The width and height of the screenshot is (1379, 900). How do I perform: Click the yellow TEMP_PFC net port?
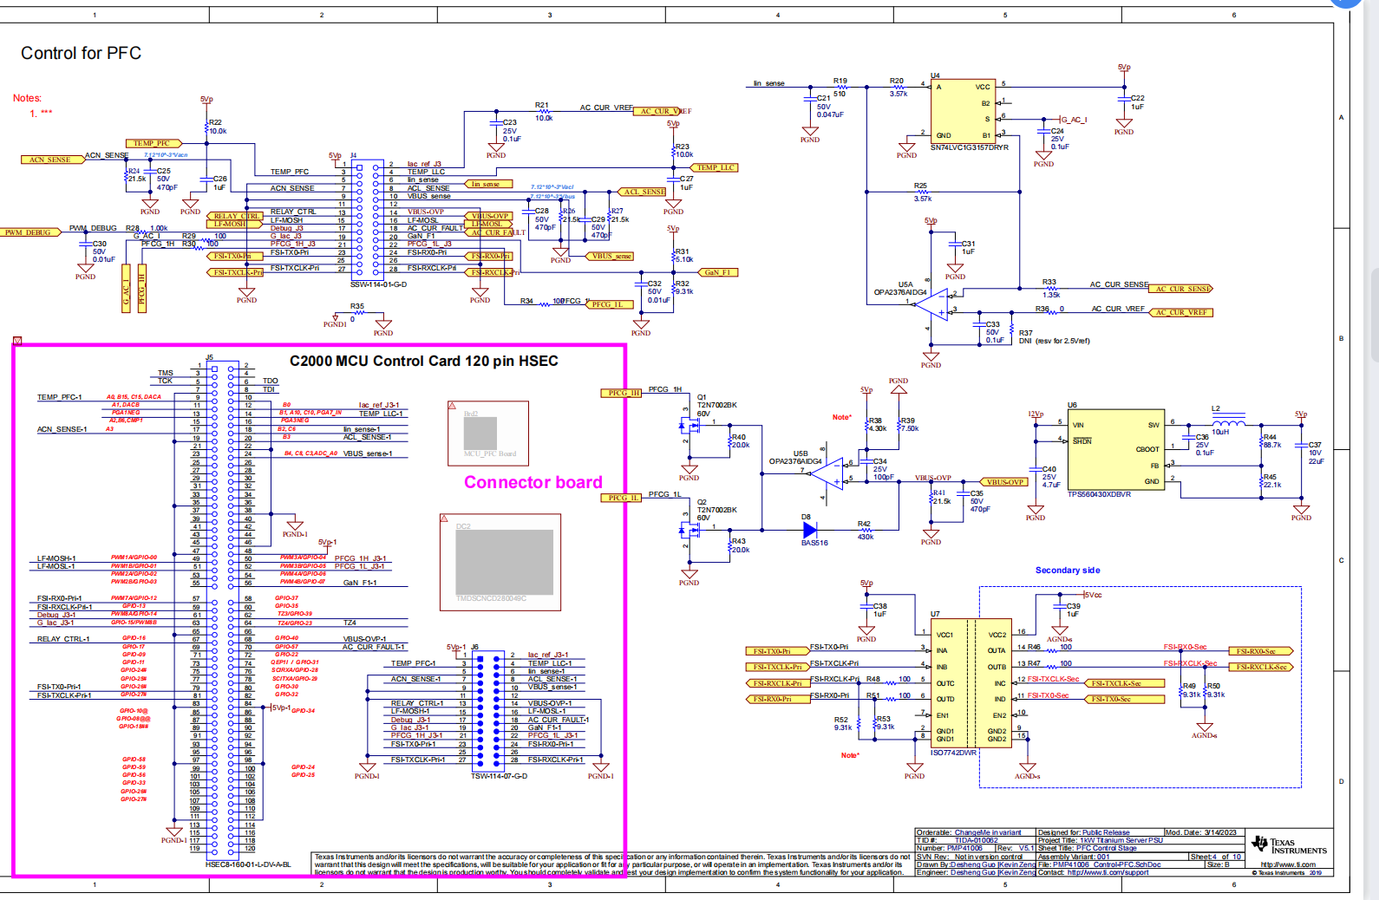coord(154,143)
